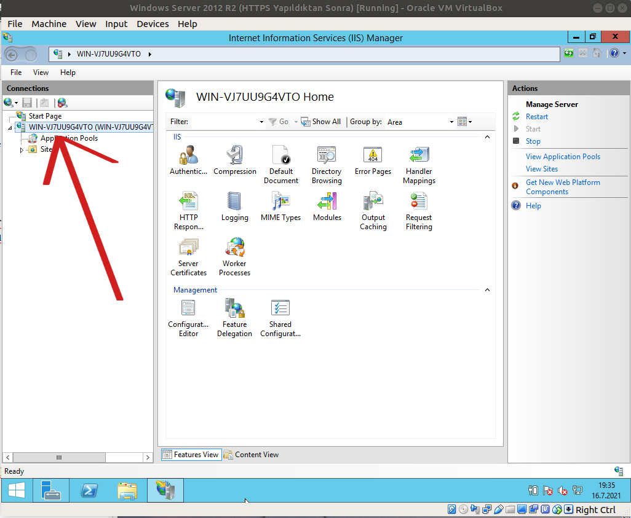Screen dimensions: 631x518
Task: Open the Configuration Editor feature
Action: [188, 318]
